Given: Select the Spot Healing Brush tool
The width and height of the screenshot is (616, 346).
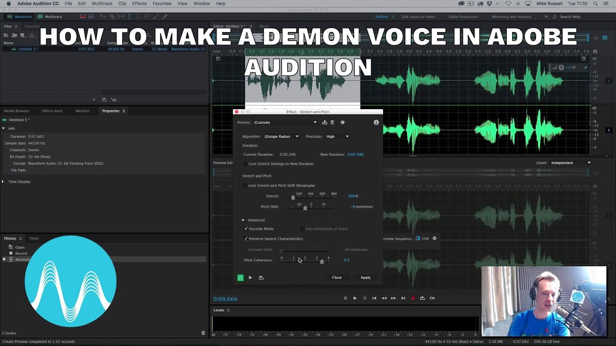Looking at the screenshot, I should (165, 16).
